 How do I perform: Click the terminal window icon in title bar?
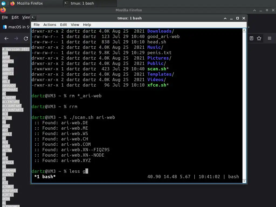34,18
